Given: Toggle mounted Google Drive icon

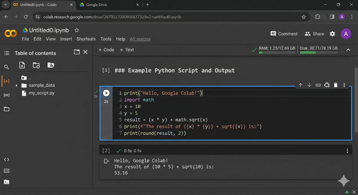Looking at the screenshot, I should (x=51, y=65).
